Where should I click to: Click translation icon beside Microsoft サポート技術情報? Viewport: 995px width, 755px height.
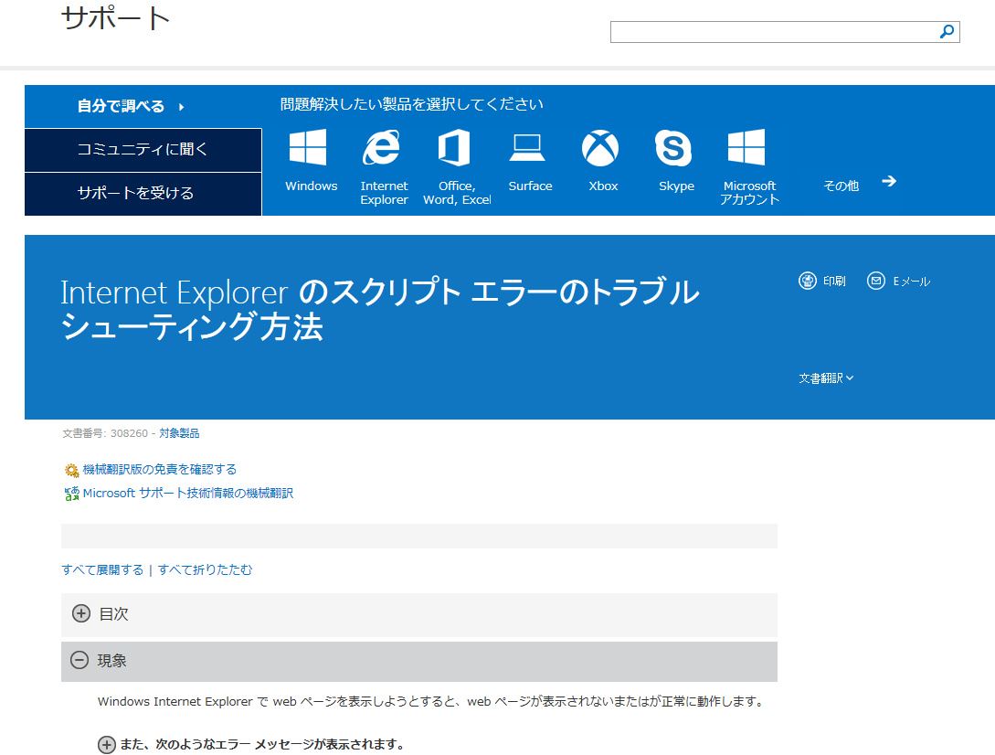[71, 494]
